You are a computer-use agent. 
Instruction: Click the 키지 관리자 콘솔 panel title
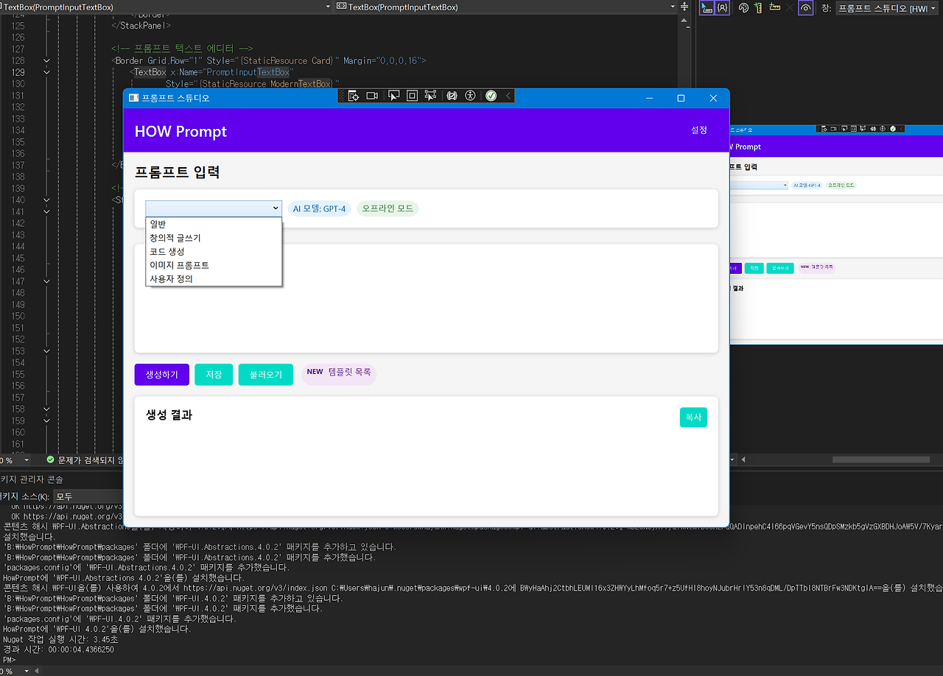[x=32, y=479]
